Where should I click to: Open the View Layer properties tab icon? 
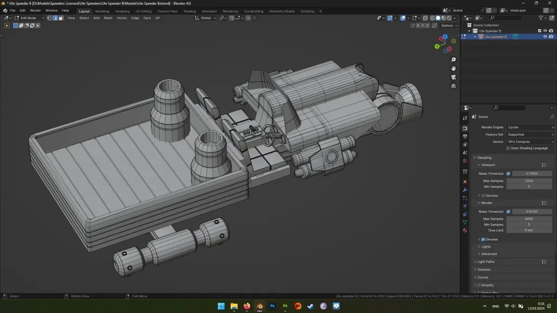465,144
